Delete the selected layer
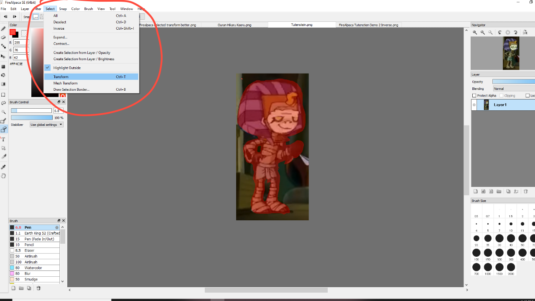The width and height of the screenshot is (535, 301). [x=526, y=191]
